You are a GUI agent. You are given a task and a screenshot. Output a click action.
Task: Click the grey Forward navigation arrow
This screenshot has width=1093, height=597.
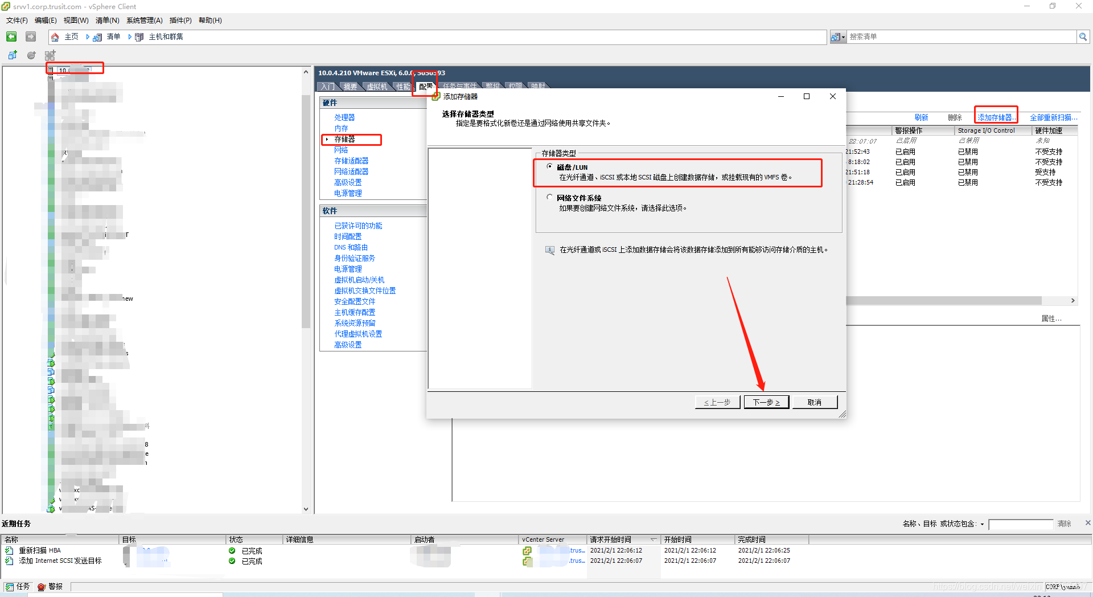coord(31,36)
